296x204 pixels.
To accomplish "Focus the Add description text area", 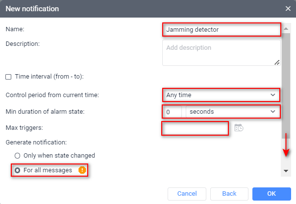I will coord(221,52).
